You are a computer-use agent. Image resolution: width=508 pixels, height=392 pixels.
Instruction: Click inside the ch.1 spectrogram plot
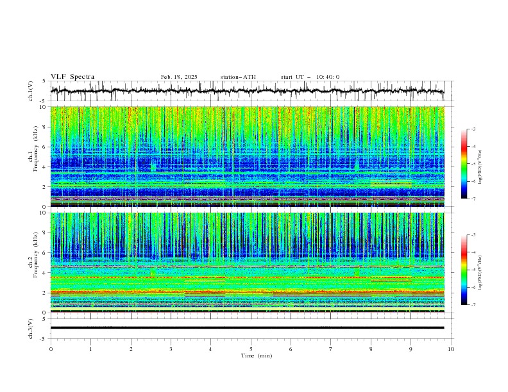[247, 156]
